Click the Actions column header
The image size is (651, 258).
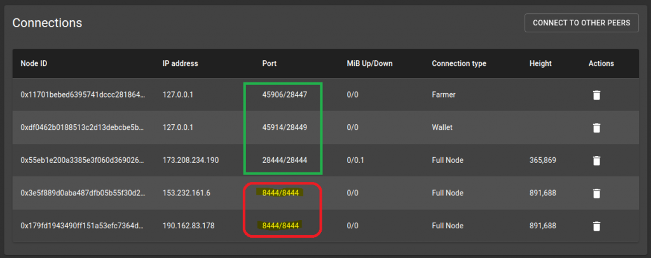(x=601, y=63)
